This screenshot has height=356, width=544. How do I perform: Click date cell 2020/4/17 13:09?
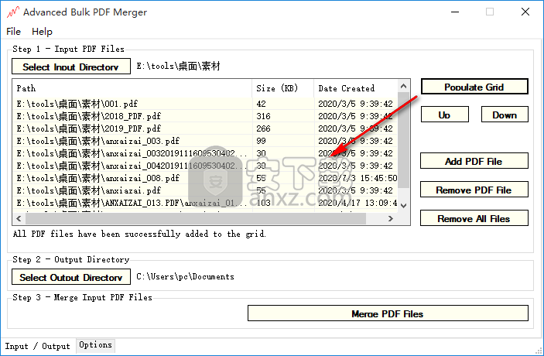pos(356,203)
